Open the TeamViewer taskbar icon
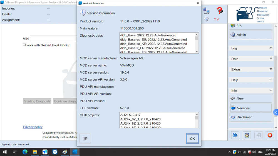 pos(55,152)
